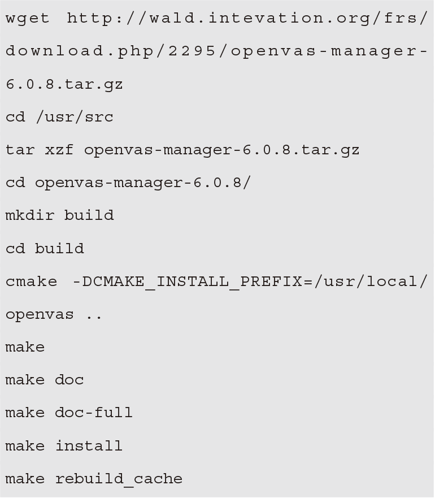Click the 'make doc-full' line
The width and height of the screenshot is (435, 498).
pyautogui.click(x=69, y=413)
